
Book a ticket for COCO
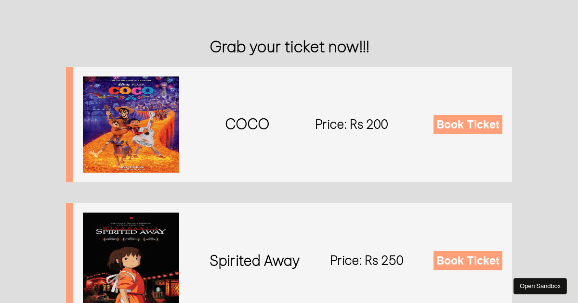(468, 125)
